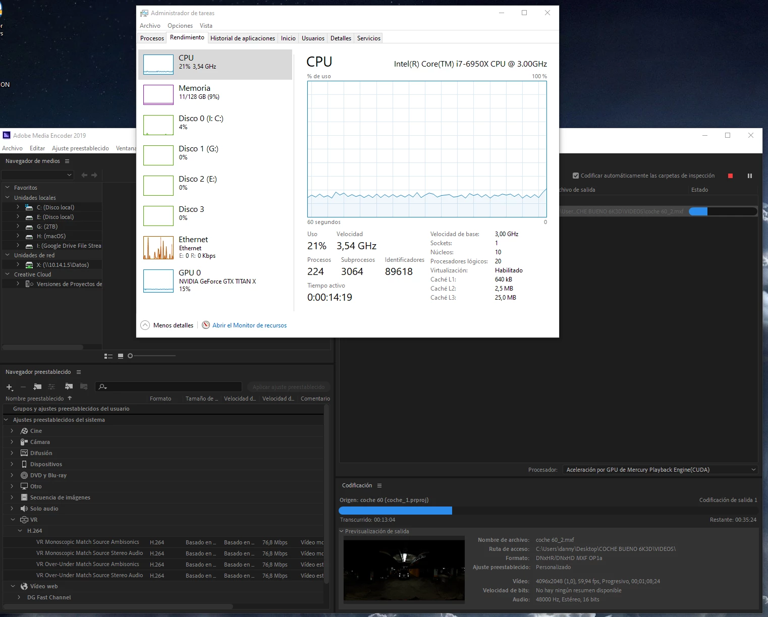Viewport: 768px width, 617px height.
Task: Create new preset group folder icon
Action: click(37, 386)
